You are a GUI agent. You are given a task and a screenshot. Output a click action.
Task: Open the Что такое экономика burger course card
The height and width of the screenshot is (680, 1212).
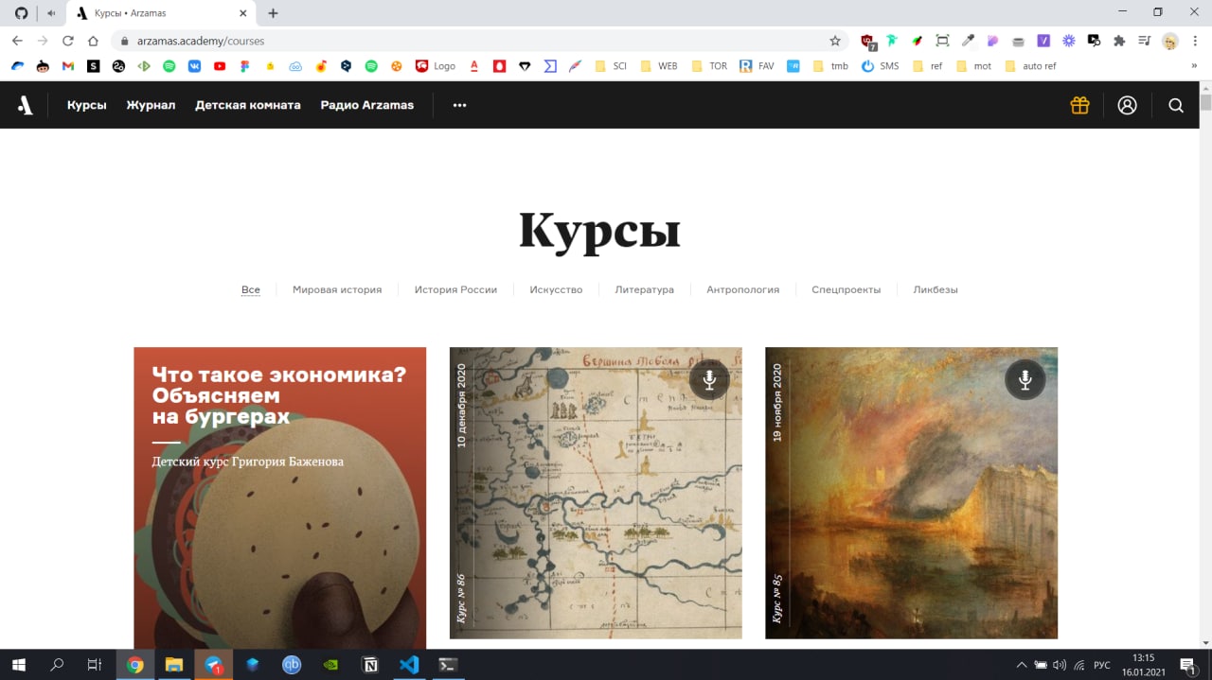point(279,497)
